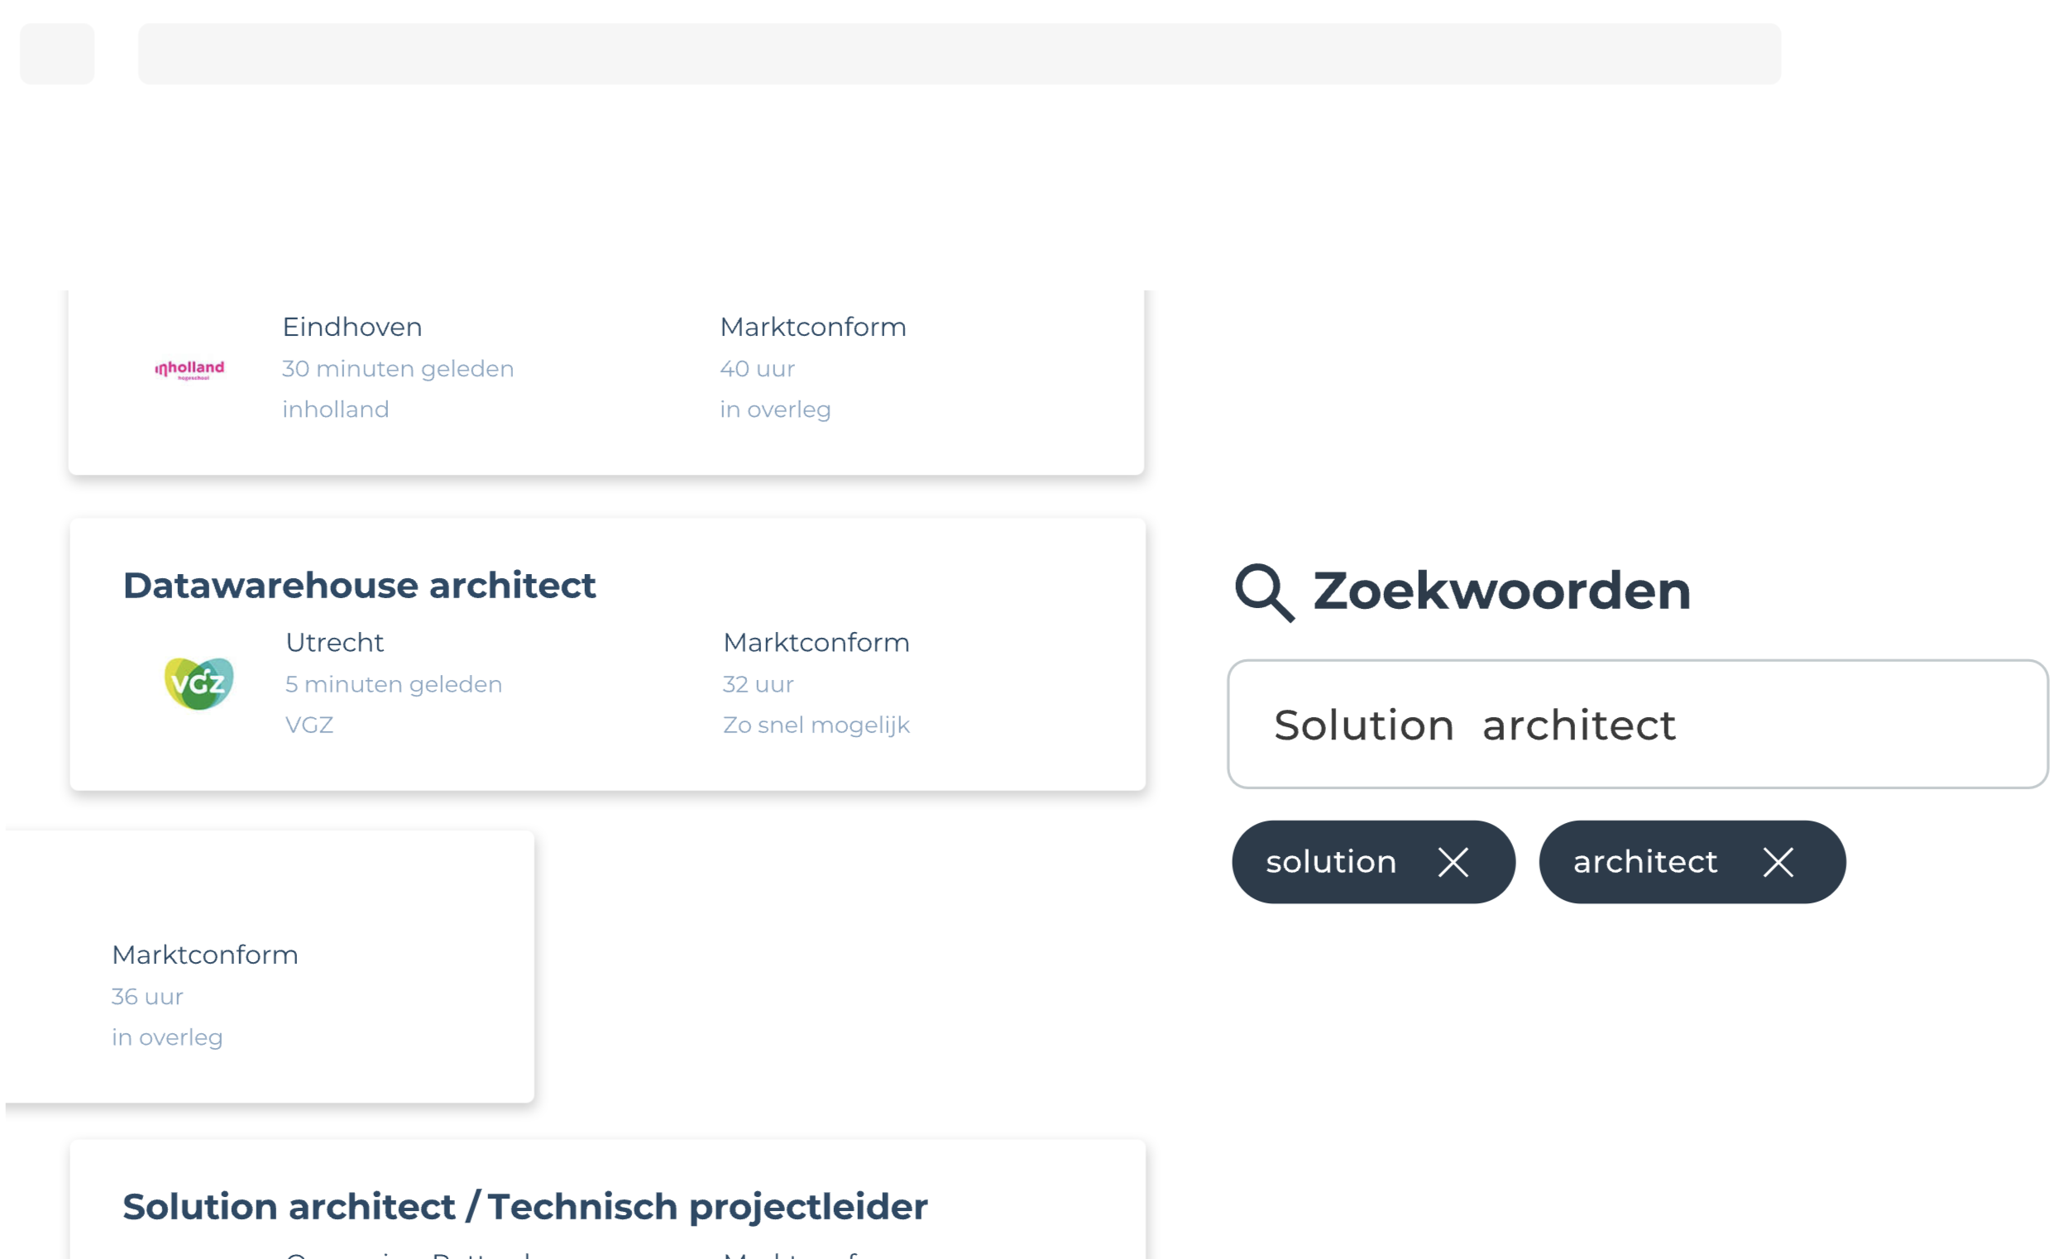Open the card showing 36 uur
This screenshot has width=2068, height=1259.
pyautogui.click(x=270, y=966)
